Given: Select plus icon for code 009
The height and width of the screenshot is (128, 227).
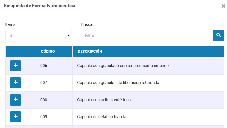Looking at the screenshot, I should click(x=15, y=117).
